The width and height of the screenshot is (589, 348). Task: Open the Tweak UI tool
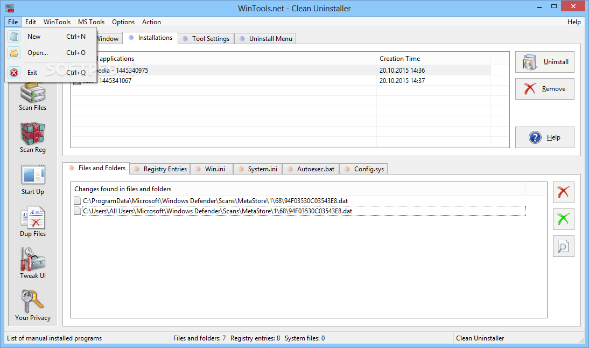33,263
